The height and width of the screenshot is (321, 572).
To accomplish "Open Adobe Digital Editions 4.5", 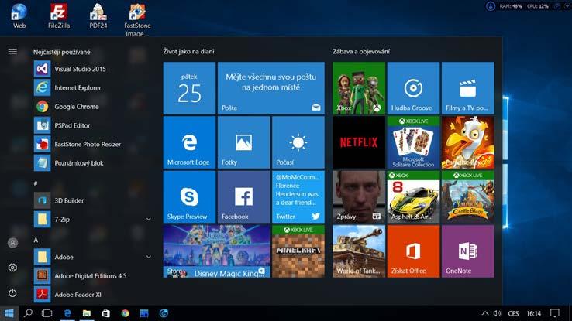I will coord(91,276).
